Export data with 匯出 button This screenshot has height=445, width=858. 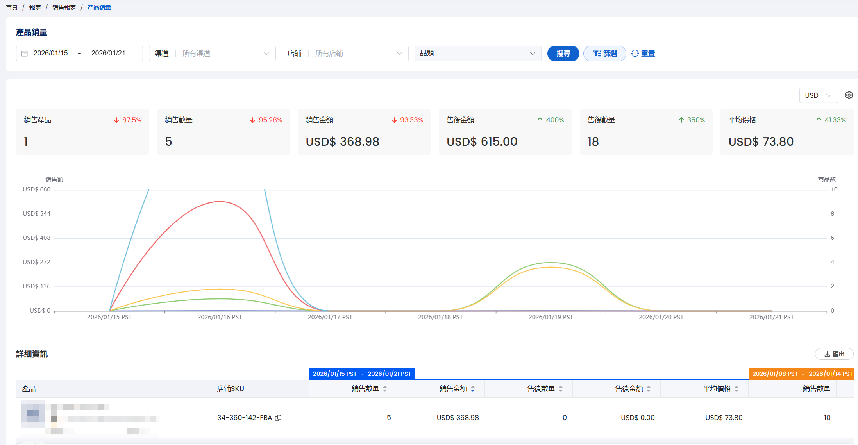tap(834, 354)
